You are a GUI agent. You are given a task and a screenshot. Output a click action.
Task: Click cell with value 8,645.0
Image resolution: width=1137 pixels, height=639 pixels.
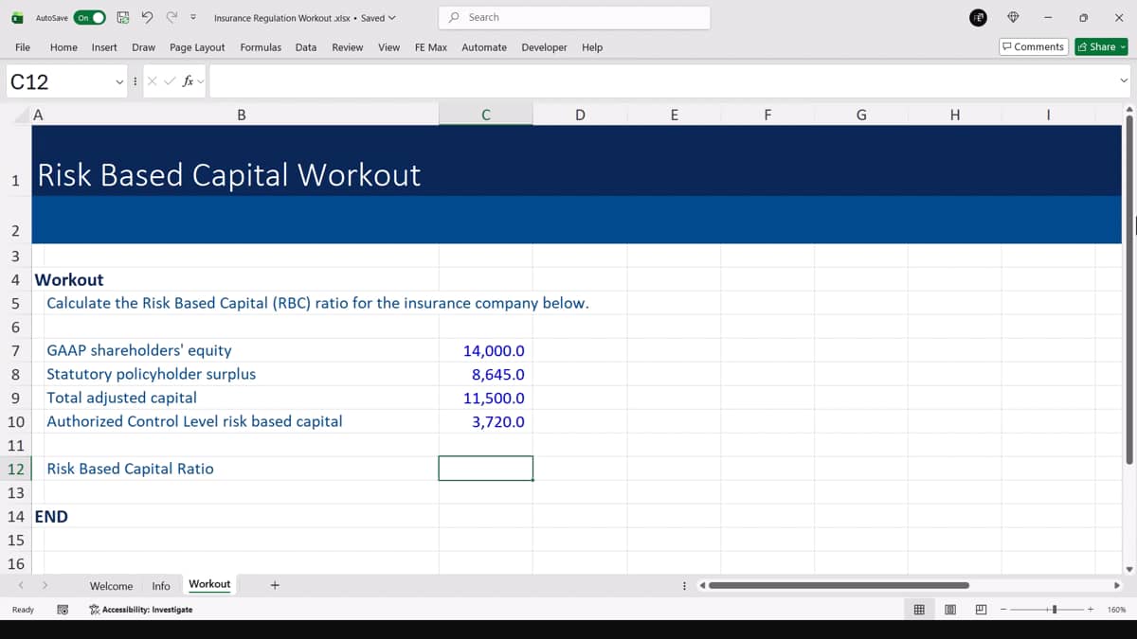(x=485, y=374)
